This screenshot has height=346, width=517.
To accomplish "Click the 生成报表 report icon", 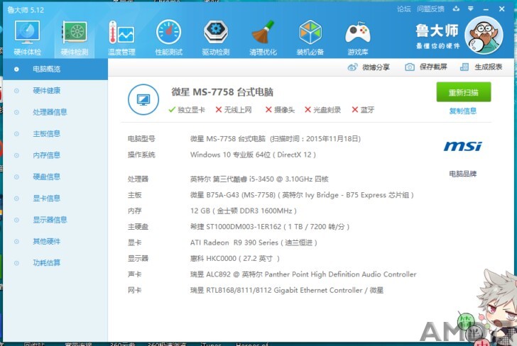I will (x=464, y=67).
